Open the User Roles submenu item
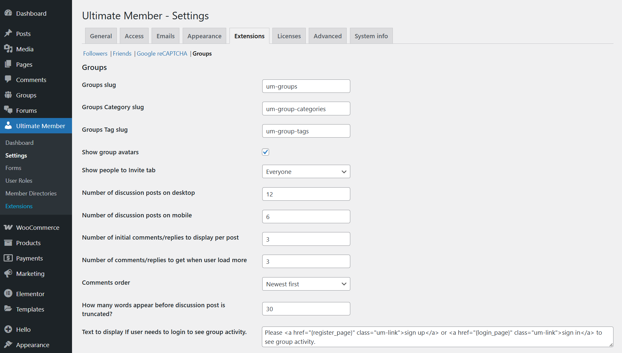The height and width of the screenshot is (353, 622). [19, 181]
